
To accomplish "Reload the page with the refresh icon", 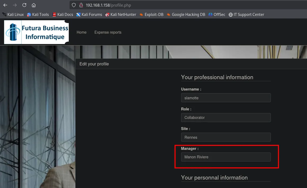I will pyautogui.click(x=24, y=5).
